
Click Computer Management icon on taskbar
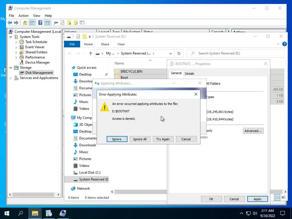63,213
